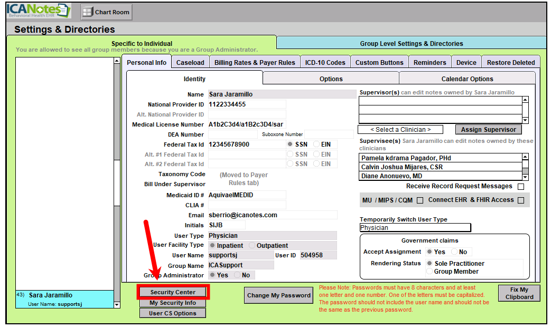551x328 pixels.
Task: Click the ICANotes logo
Action: tap(38, 11)
